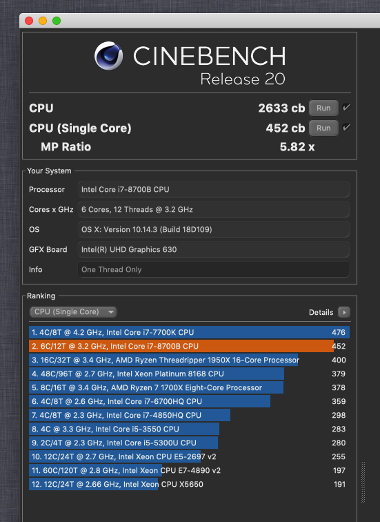380x522 pixels.
Task: Select ranking row Ryzen Threadripper 1950X
Action: (x=189, y=360)
